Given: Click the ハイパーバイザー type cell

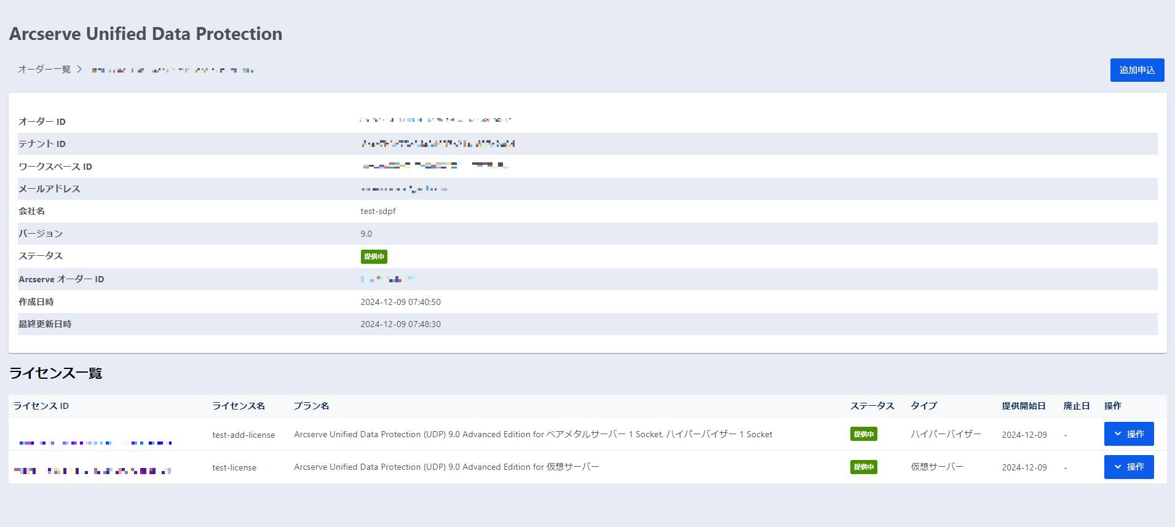Looking at the screenshot, I should 946,434.
